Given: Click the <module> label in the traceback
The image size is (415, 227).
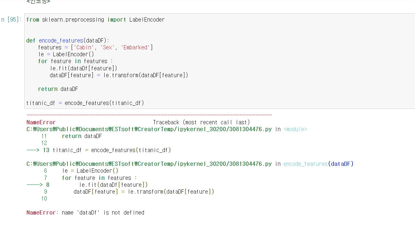Looking at the screenshot, I should [295, 129].
